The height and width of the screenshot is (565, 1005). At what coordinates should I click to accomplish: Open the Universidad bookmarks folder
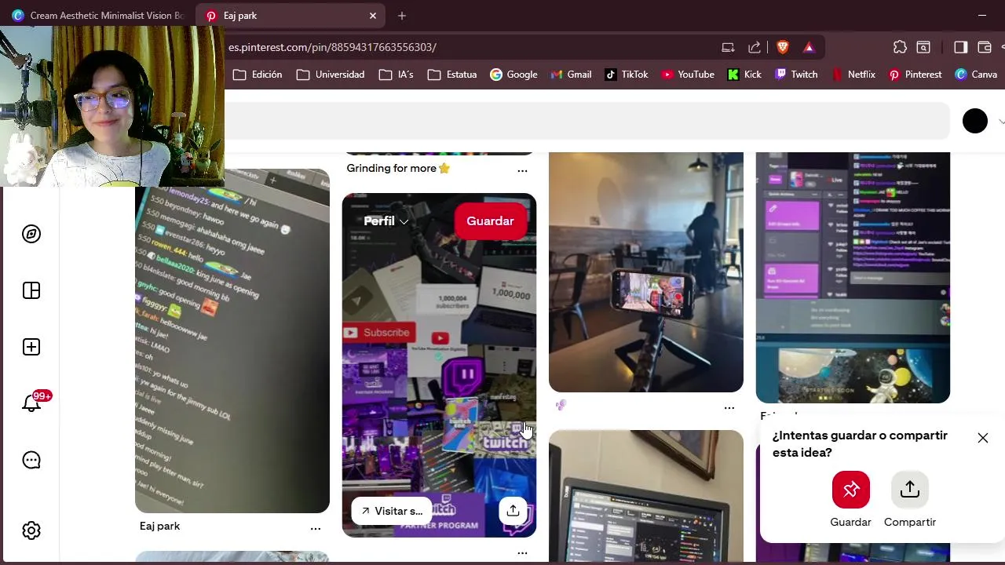pos(331,75)
